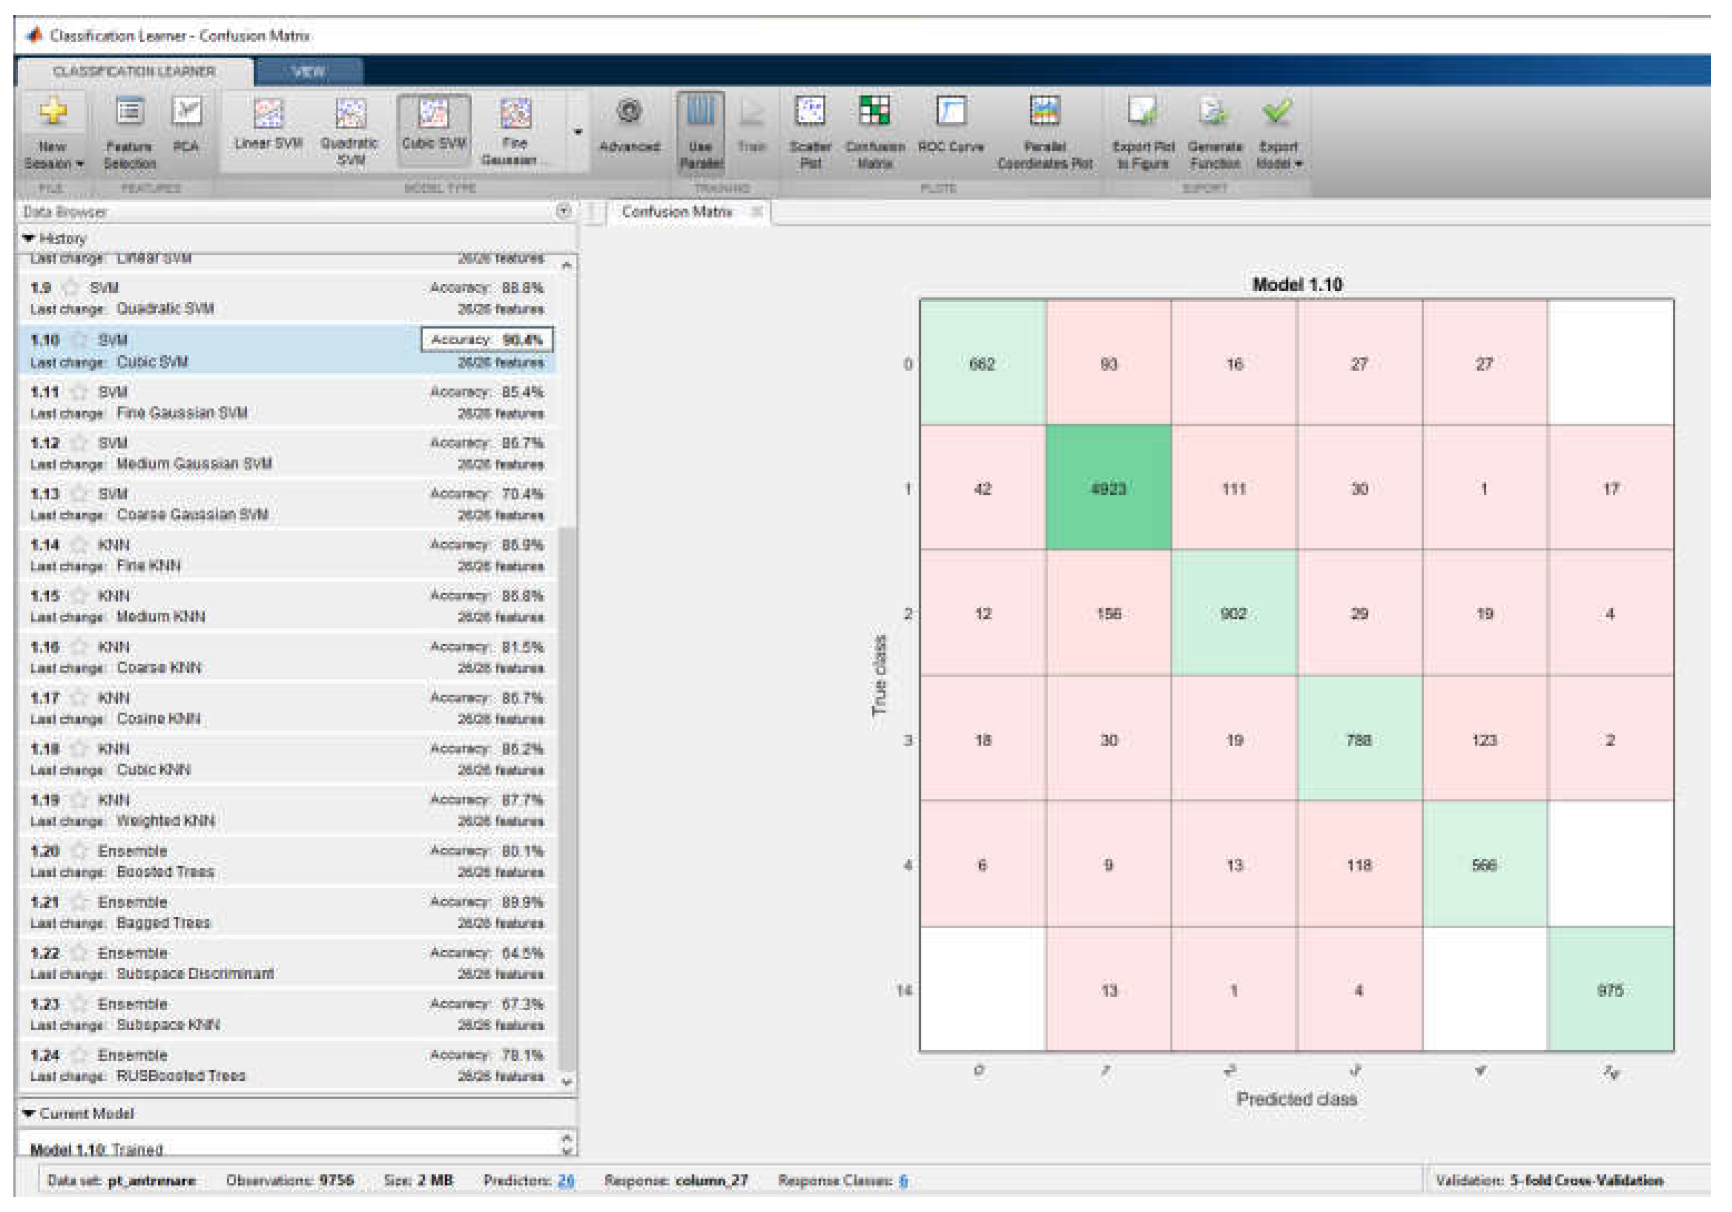Viewport: 1732px width, 1212px height.
Task: Collapse the History section
Action: (29, 238)
